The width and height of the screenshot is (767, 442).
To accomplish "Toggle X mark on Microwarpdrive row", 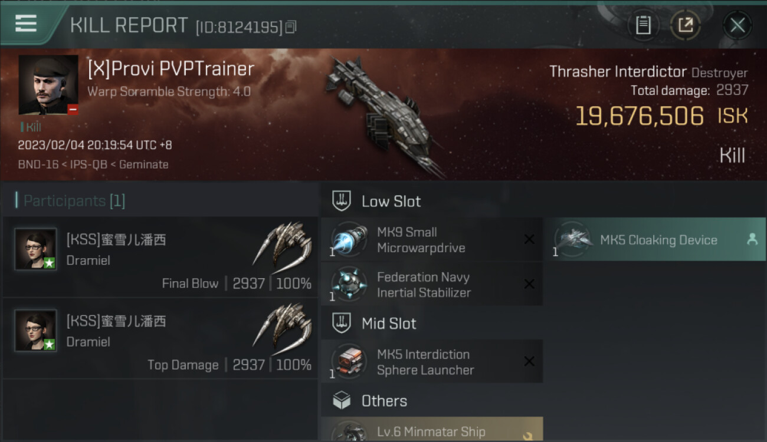I will point(529,239).
